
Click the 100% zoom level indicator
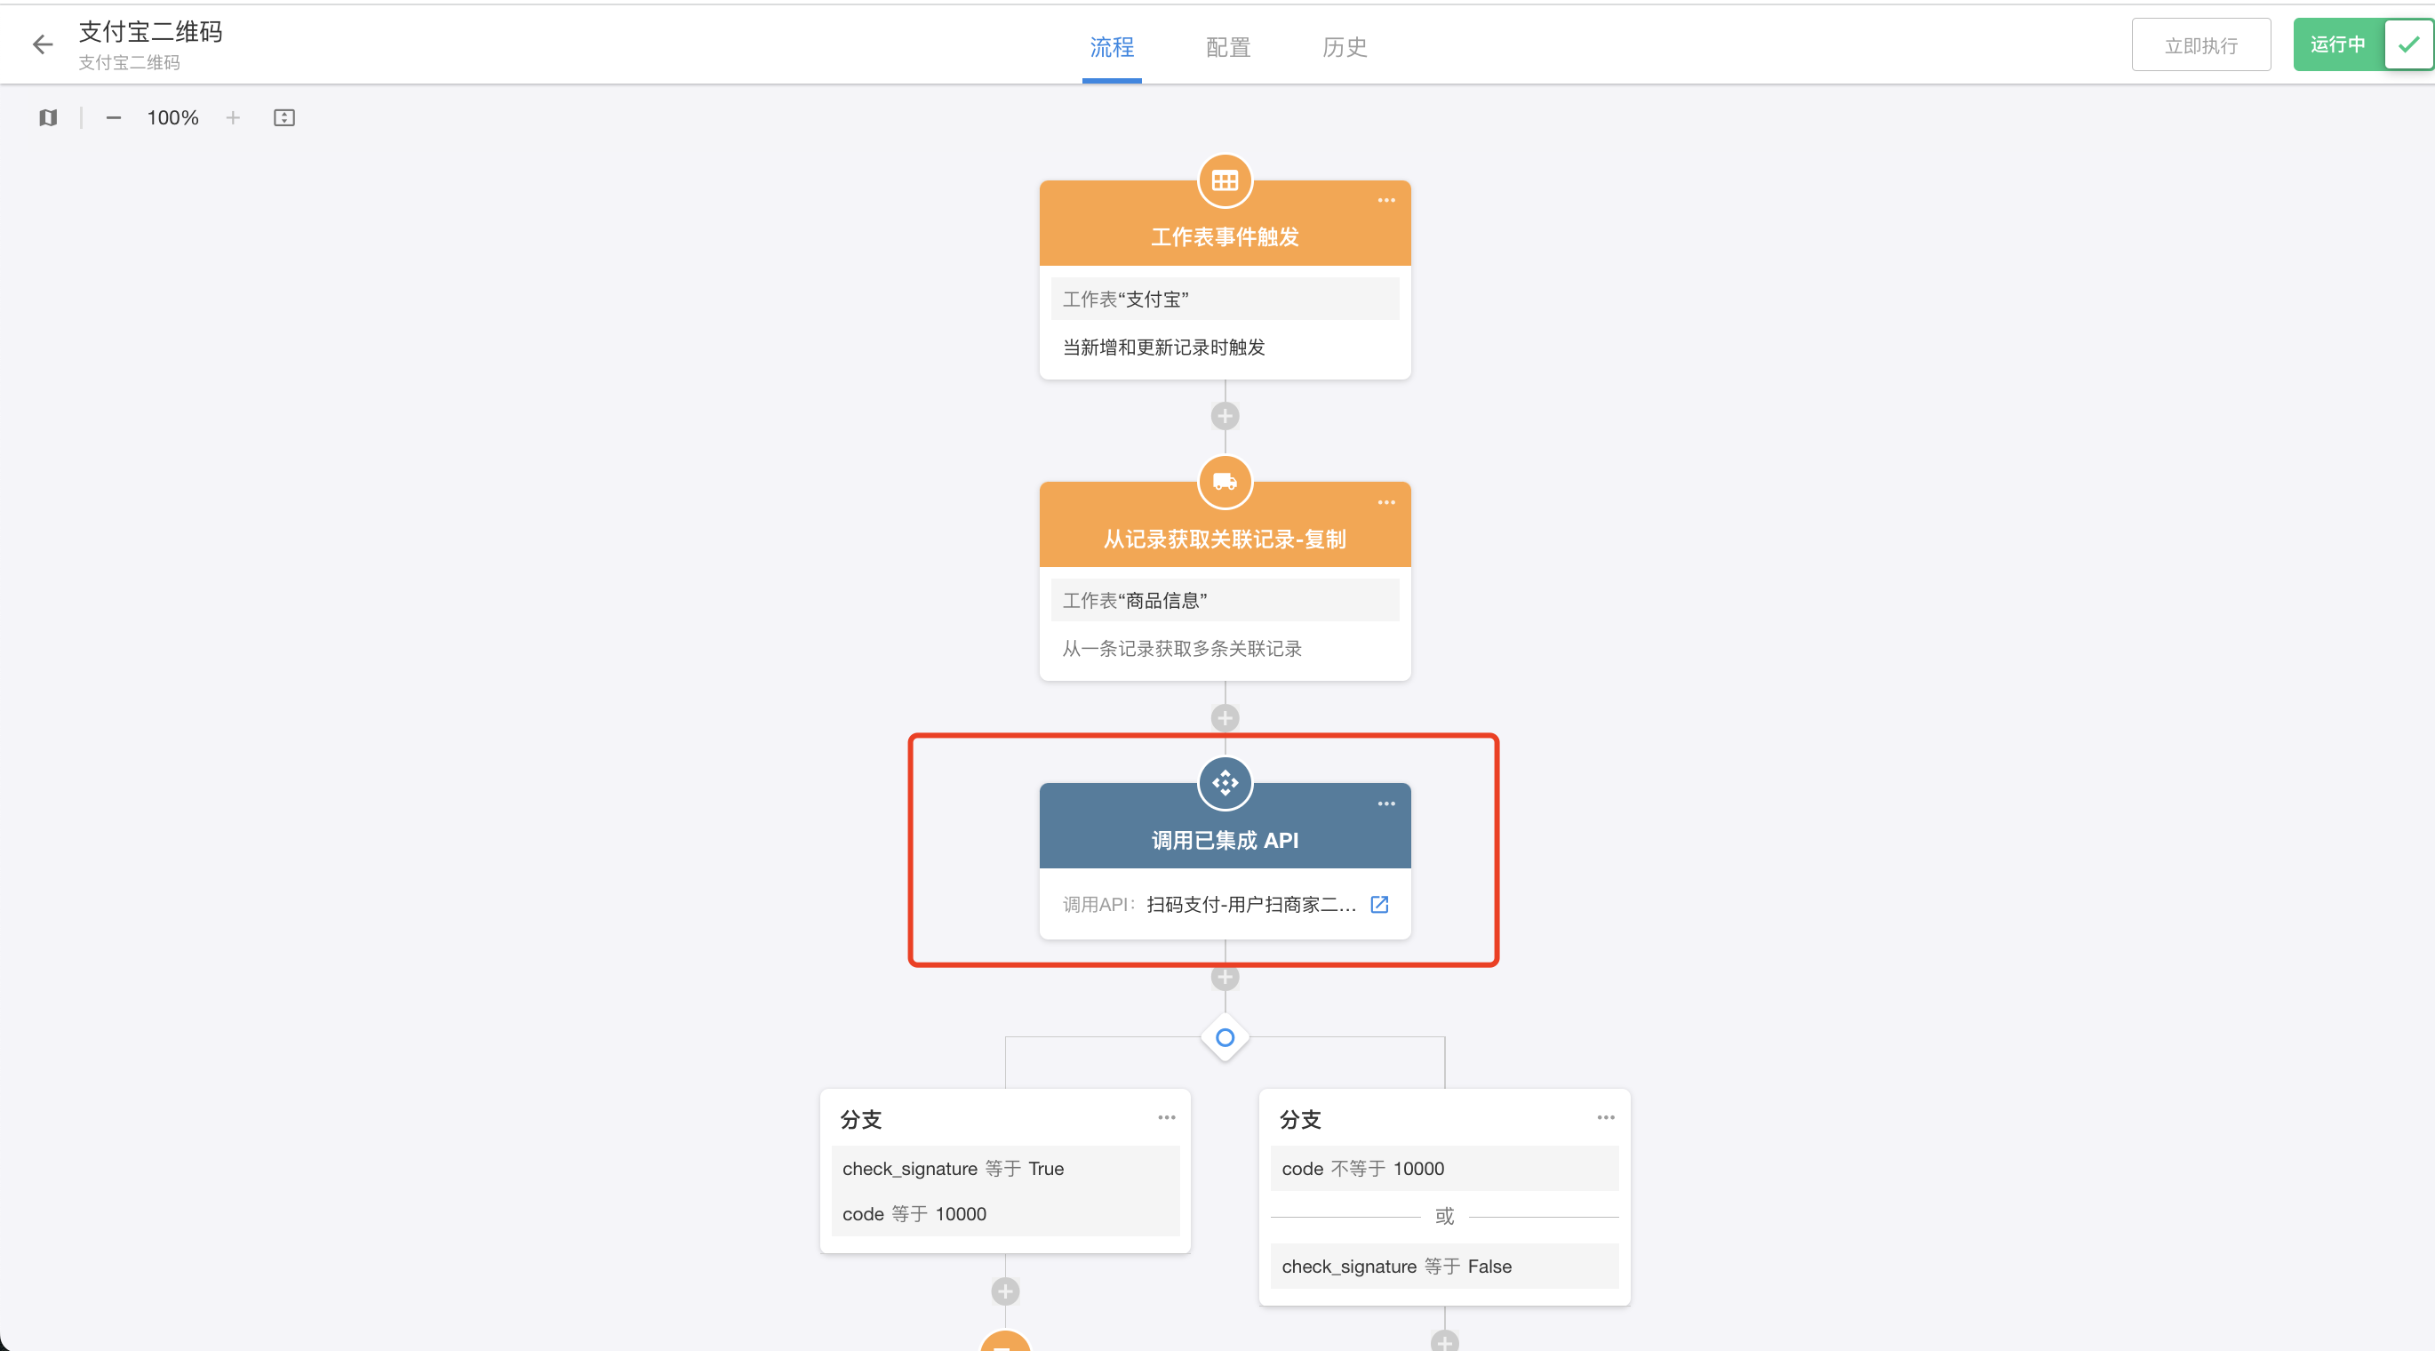click(173, 117)
